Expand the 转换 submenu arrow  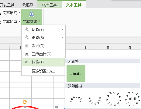click(62, 62)
